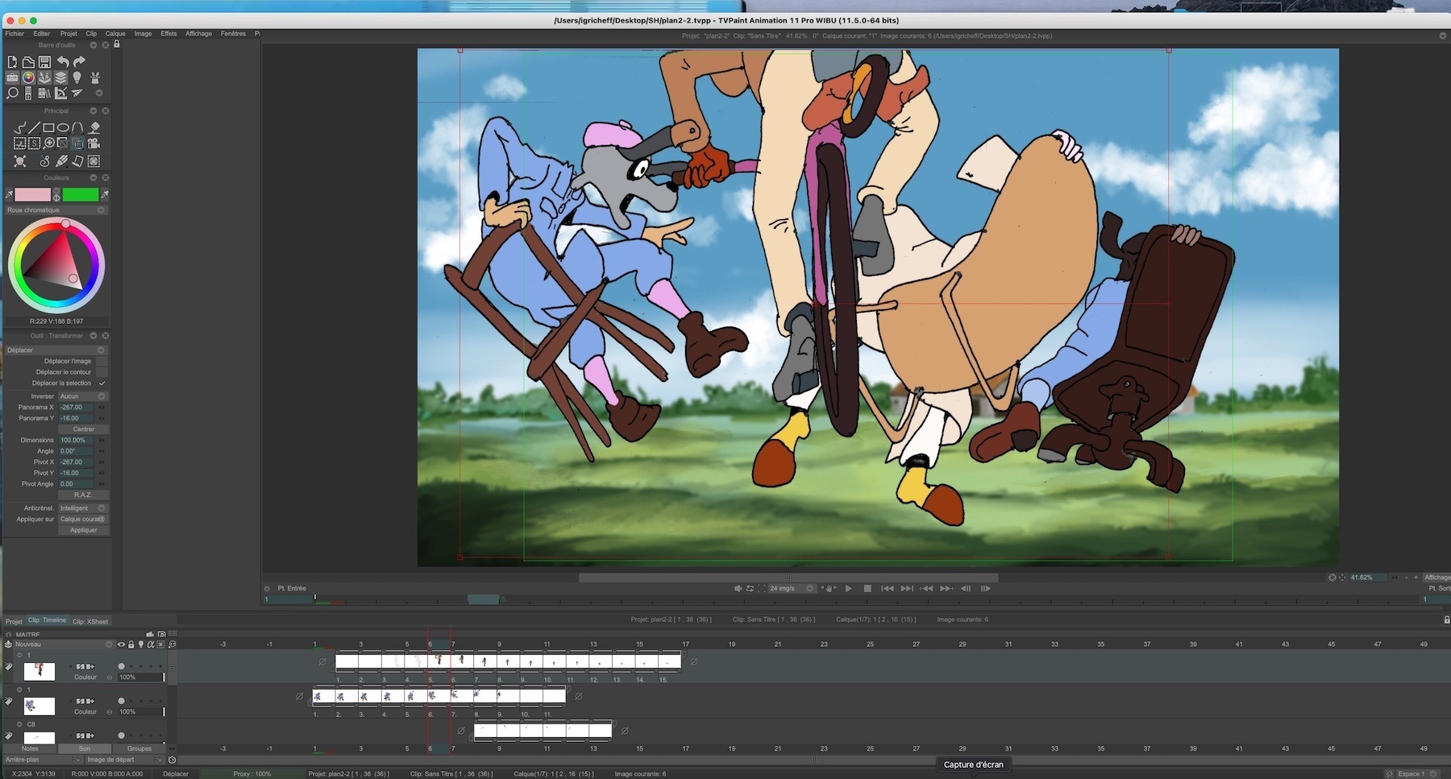Open the Effets menu

tap(168, 34)
